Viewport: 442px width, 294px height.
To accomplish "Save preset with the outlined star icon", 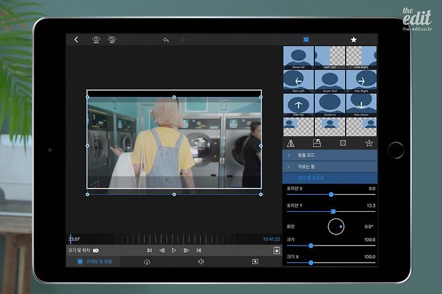I will tap(369, 143).
